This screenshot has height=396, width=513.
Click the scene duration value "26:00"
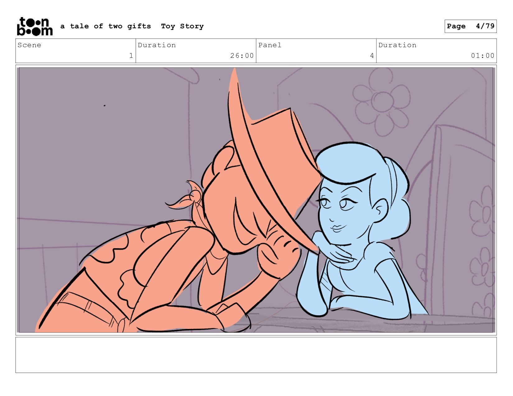pyautogui.click(x=242, y=56)
